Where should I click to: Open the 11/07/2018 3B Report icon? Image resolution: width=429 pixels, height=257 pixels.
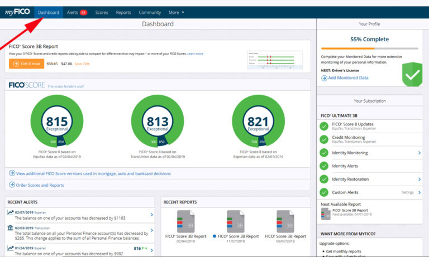235,220
